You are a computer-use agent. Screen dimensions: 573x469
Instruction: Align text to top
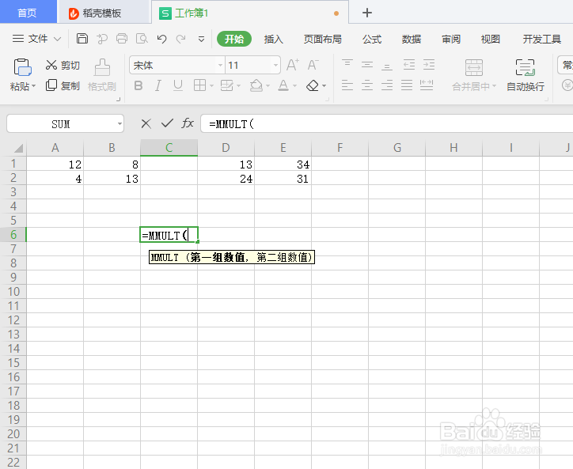coord(347,64)
